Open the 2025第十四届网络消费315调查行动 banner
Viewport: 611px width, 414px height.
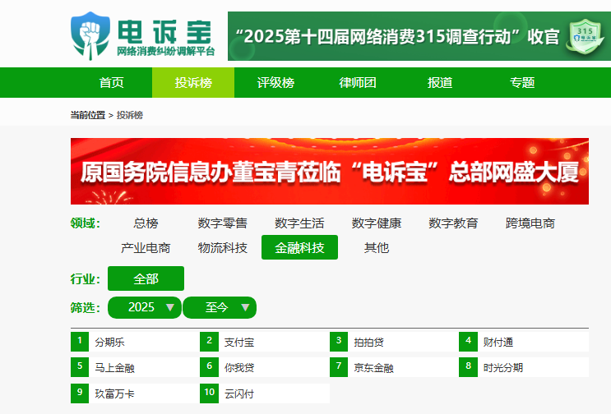point(419,36)
